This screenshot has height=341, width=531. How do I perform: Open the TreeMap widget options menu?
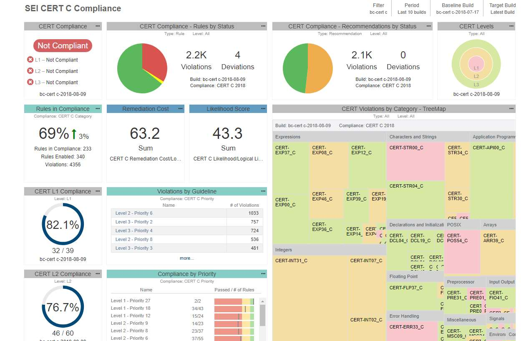click(x=511, y=108)
